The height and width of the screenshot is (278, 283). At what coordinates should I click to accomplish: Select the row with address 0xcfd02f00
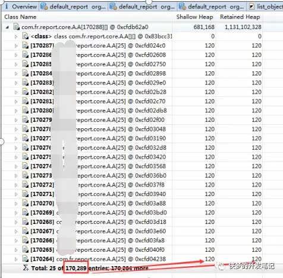pos(132,120)
